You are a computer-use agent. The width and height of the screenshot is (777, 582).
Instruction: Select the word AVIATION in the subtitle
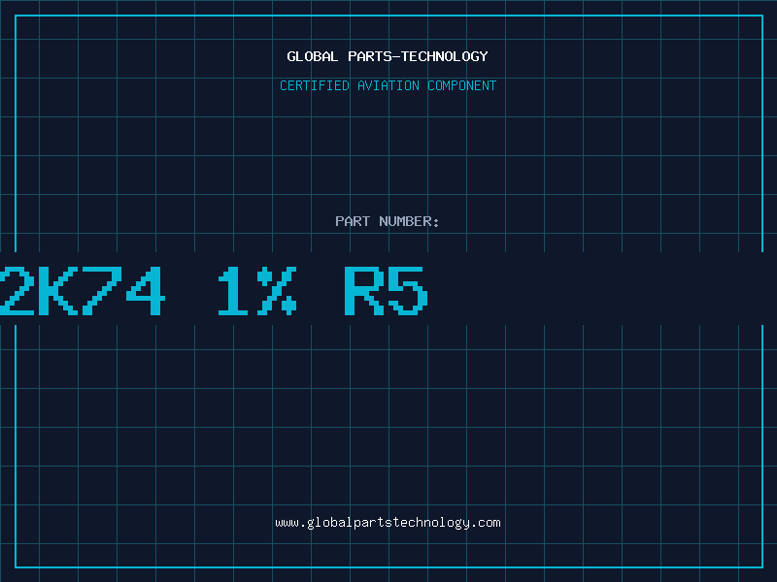pos(388,85)
